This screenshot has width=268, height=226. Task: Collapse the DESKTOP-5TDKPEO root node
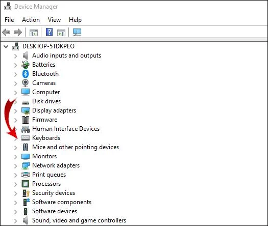tap(6, 46)
